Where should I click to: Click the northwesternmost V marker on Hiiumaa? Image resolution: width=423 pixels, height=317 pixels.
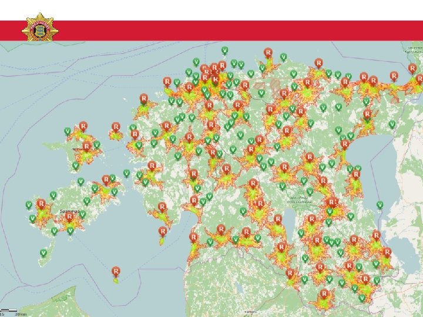coord(68,131)
